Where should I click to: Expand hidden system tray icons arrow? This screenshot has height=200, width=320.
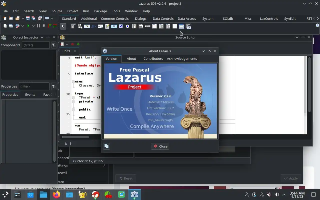click(x=284, y=194)
